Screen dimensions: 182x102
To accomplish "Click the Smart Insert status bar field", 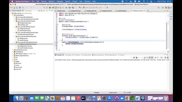I will 113,93.
